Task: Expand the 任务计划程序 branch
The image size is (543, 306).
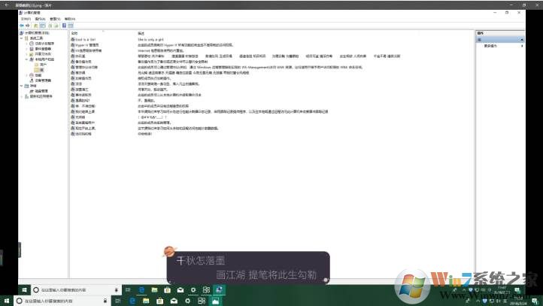Action: coord(26,44)
